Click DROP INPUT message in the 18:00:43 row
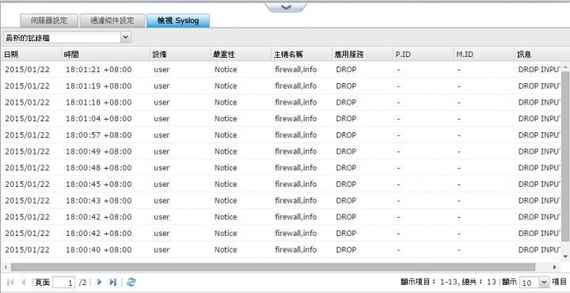570x293 pixels. (539, 200)
